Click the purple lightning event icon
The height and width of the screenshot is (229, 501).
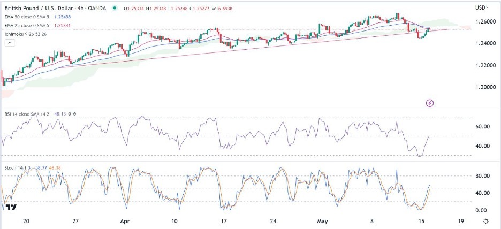[x=430, y=102]
